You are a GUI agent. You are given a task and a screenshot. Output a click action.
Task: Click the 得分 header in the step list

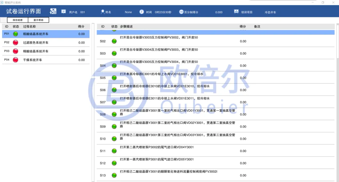point(243,26)
